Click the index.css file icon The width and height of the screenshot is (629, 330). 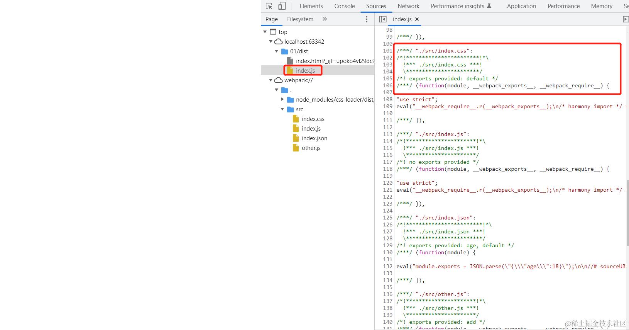tap(296, 119)
